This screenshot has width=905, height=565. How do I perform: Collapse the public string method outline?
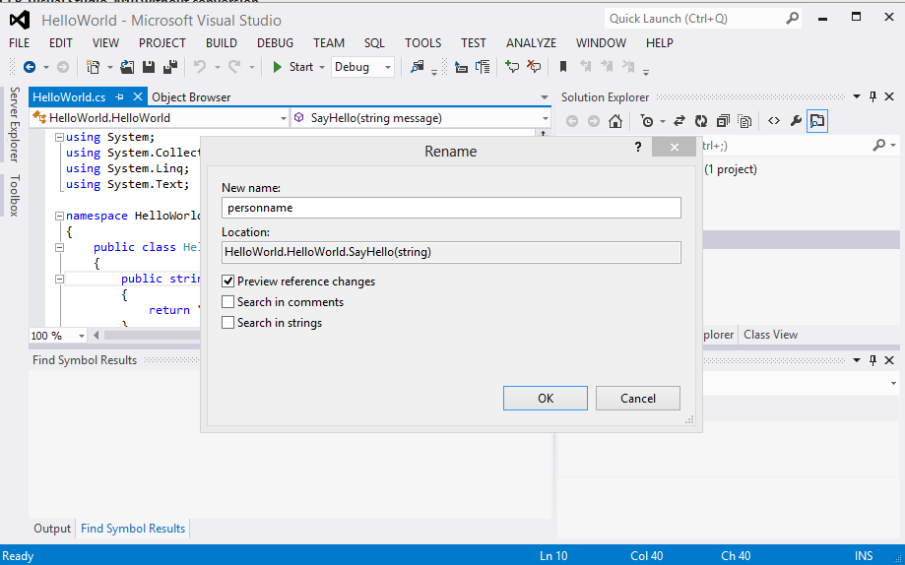(59, 279)
